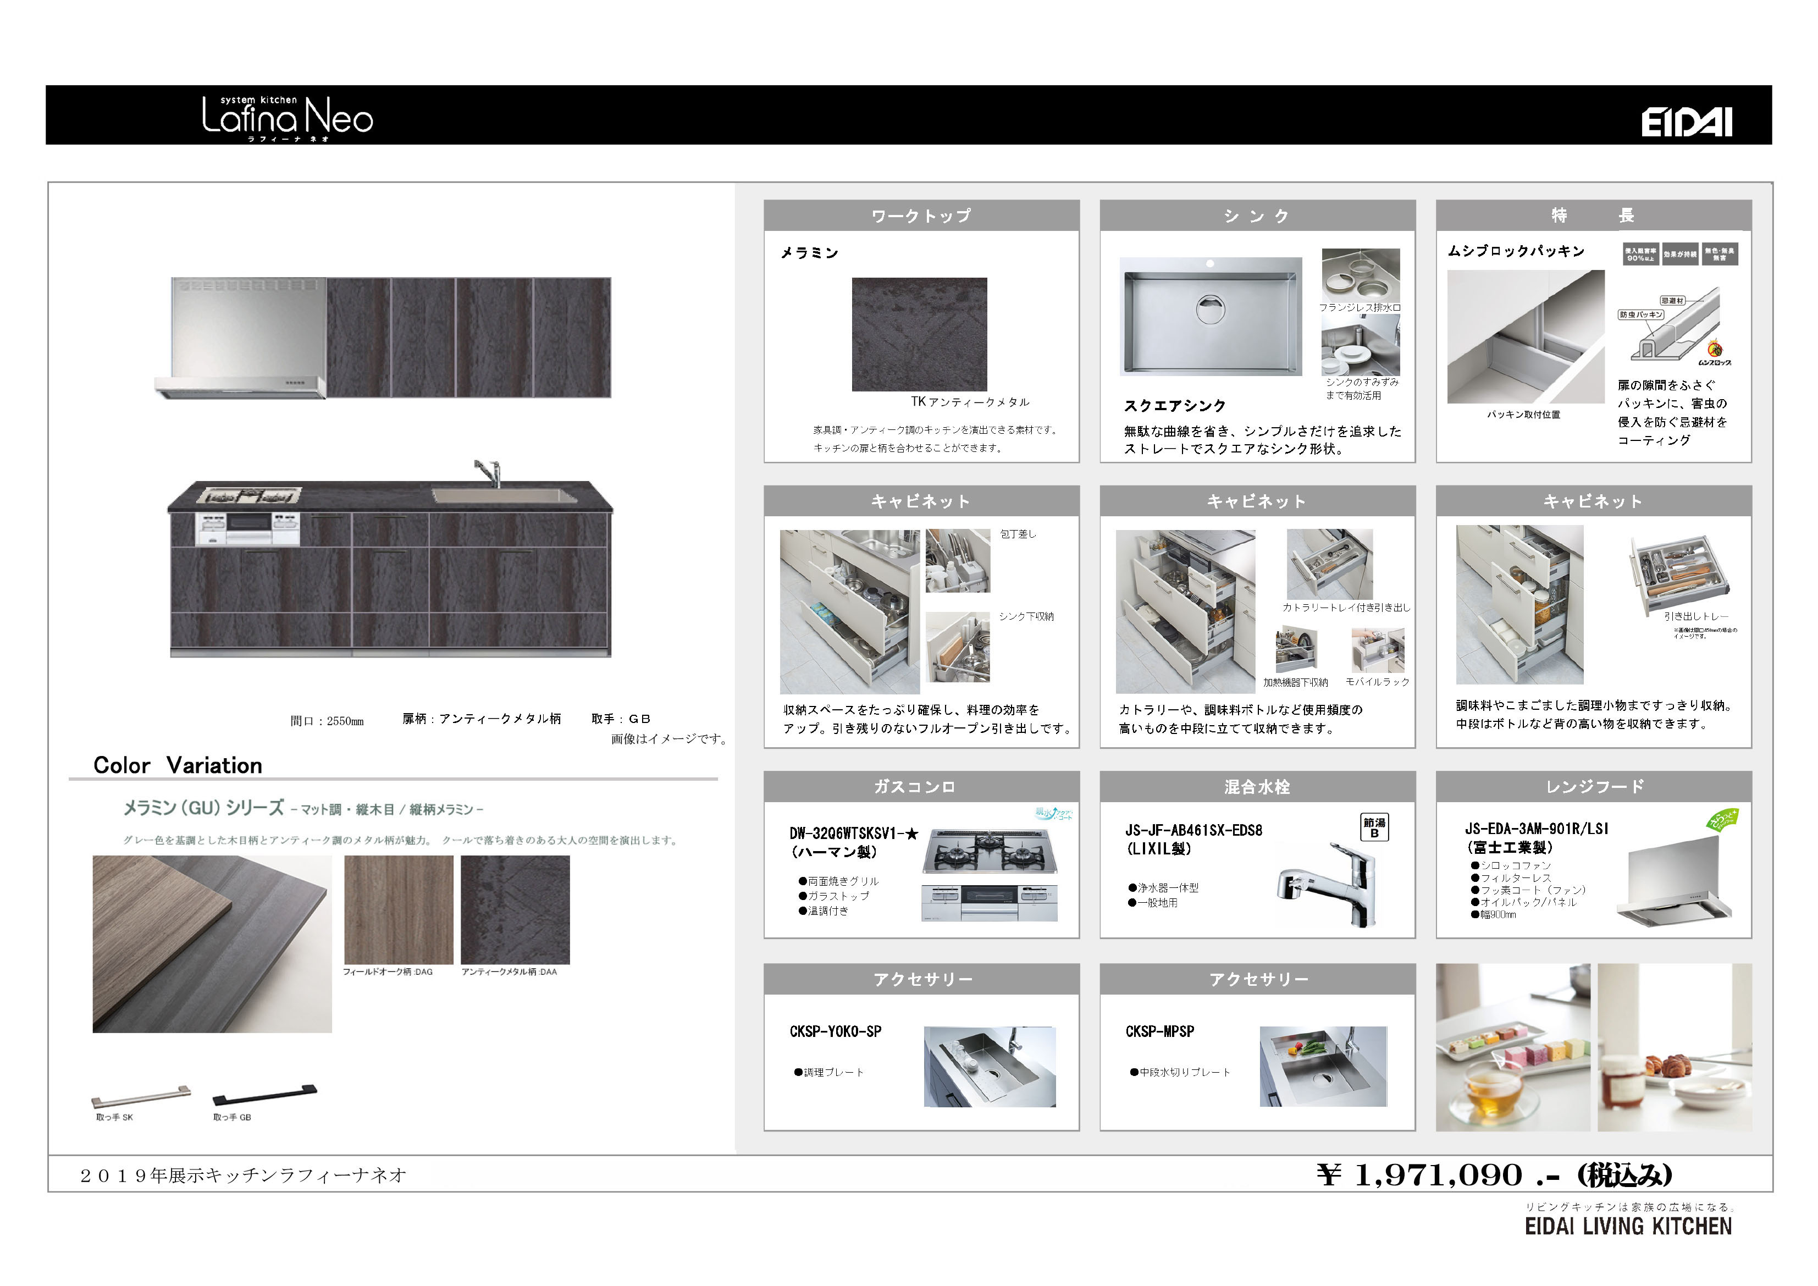Click the 調理プレート sink accessory photo
This screenshot has width=1818, height=1286.
click(990, 1067)
